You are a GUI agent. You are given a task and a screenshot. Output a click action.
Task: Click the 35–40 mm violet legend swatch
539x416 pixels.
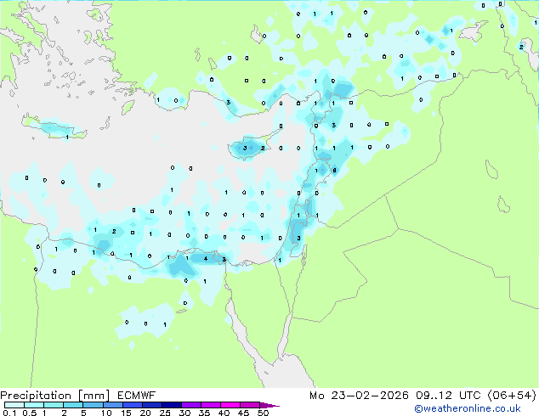211,405
